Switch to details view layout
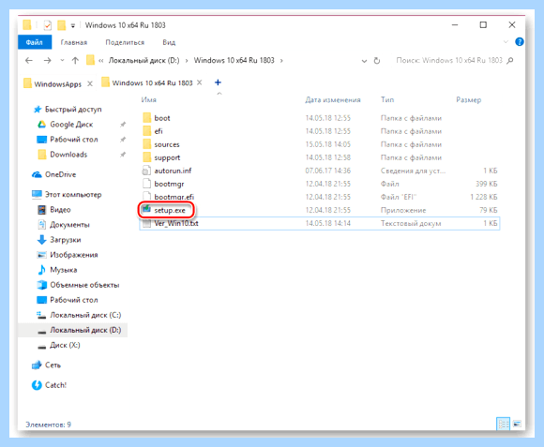Screen dimensions: 544x447 click(504, 424)
